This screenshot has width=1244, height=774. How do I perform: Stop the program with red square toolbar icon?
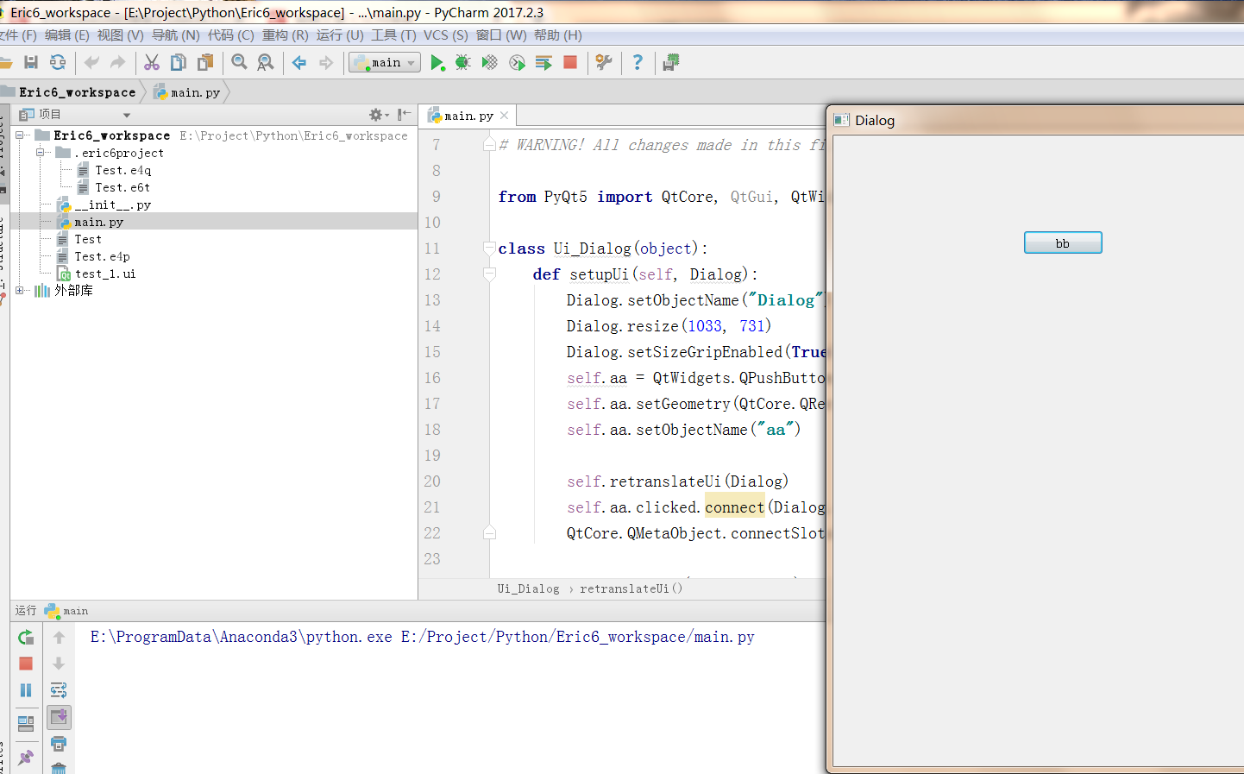click(569, 62)
